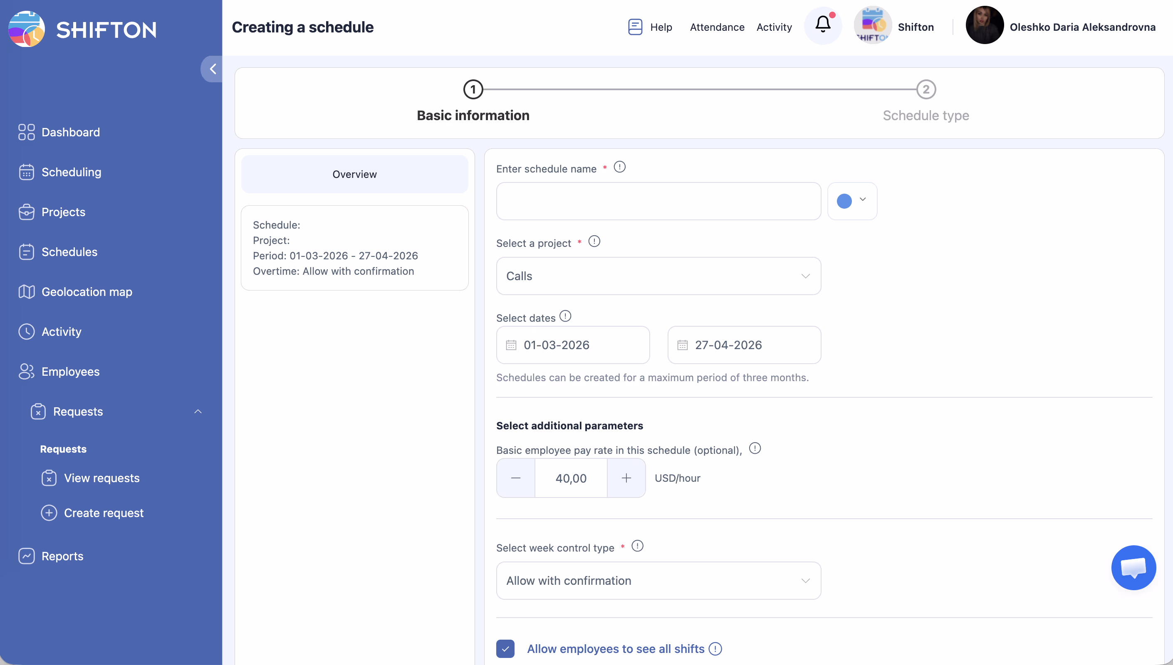Click the Overview button
The height and width of the screenshot is (665, 1173).
pyautogui.click(x=354, y=174)
